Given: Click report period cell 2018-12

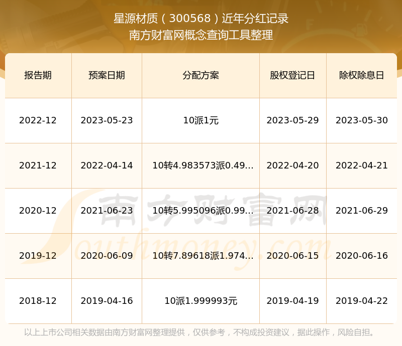Looking at the screenshot, I should tap(38, 301).
